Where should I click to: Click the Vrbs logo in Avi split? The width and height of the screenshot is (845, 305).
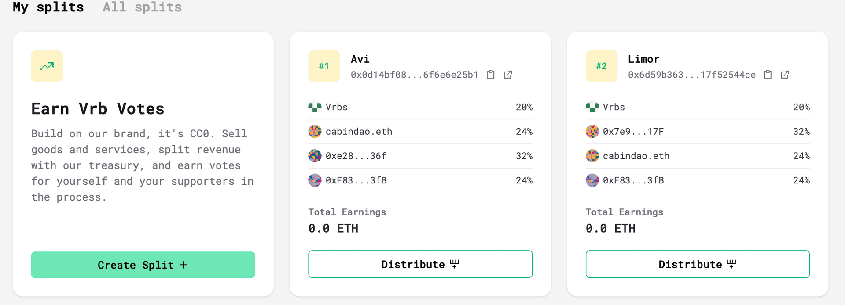pyautogui.click(x=315, y=107)
